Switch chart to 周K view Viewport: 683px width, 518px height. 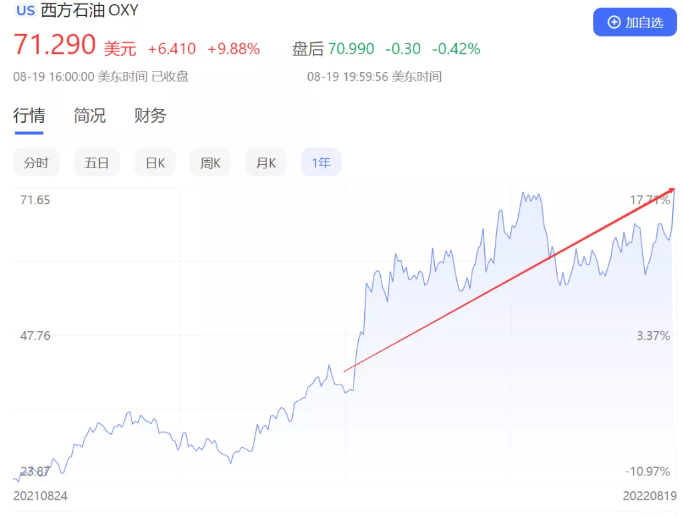click(210, 163)
